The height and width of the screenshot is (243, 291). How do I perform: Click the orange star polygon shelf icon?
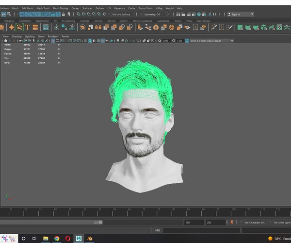pos(12,27)
